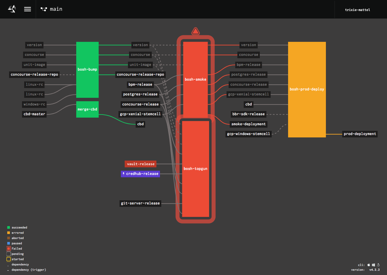
Task: Open the failed bosh-smoke job
Action: (195, 79)
